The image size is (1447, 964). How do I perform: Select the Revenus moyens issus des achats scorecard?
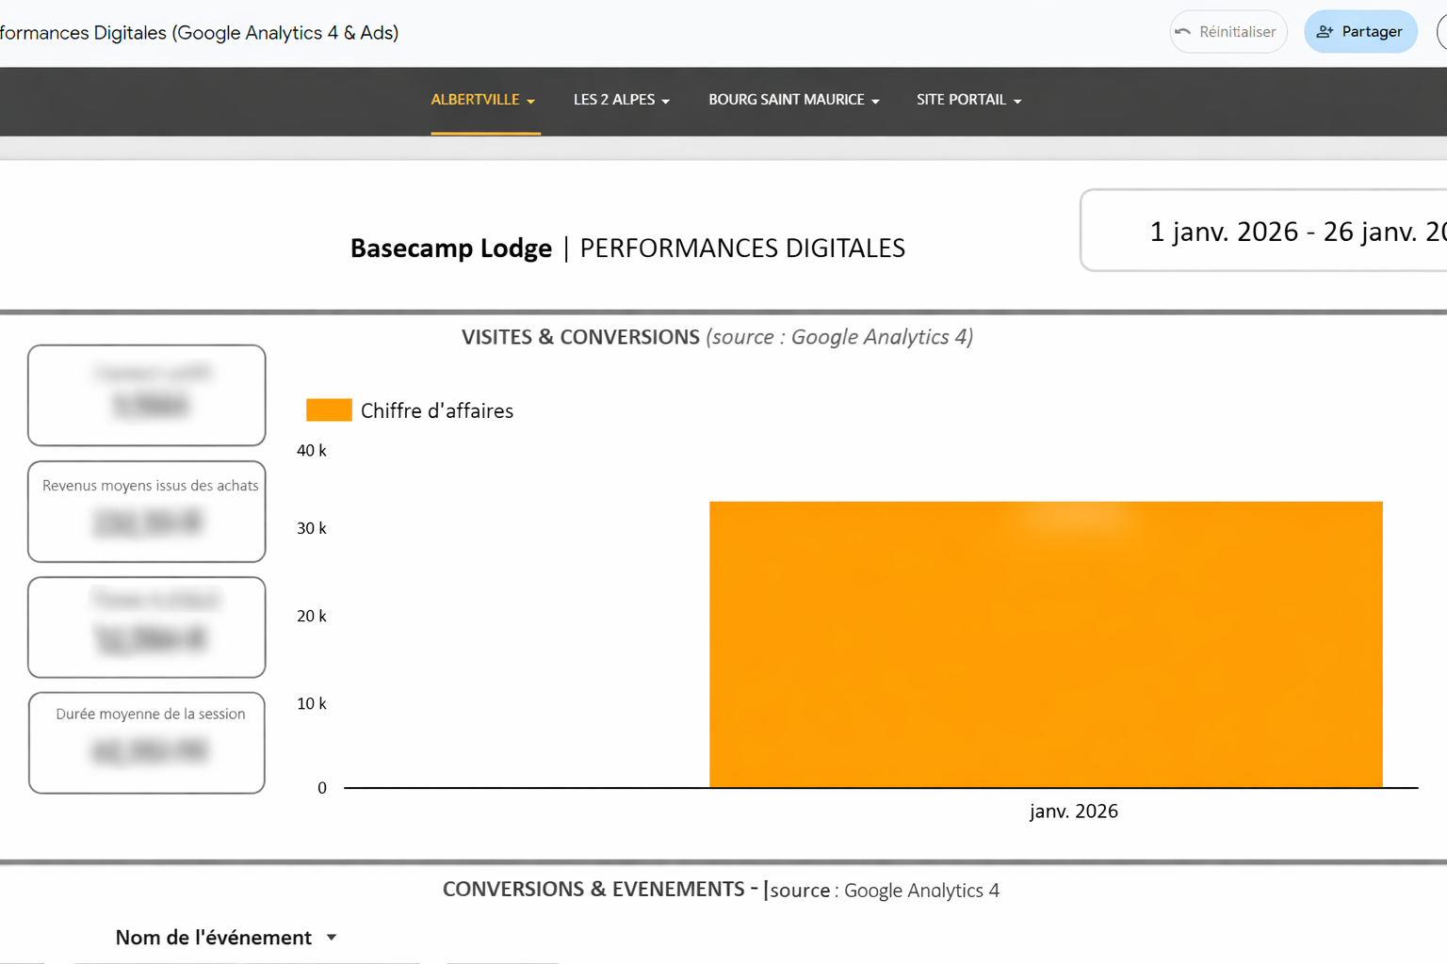(x=147, y=511)
